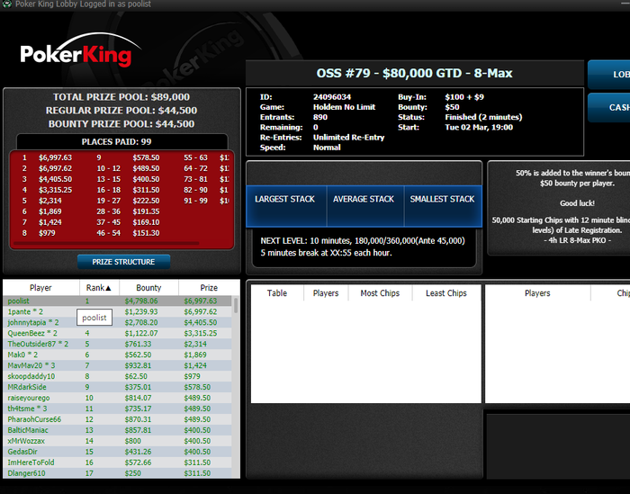Viewport: 630px width, 494px height.
Task: Select player row QueenBeez * 2
Action: click(x=117, y=333)
